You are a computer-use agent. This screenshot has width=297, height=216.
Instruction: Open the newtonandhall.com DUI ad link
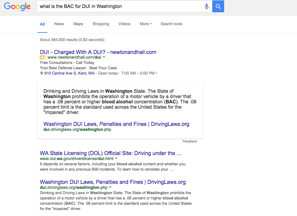98,52
